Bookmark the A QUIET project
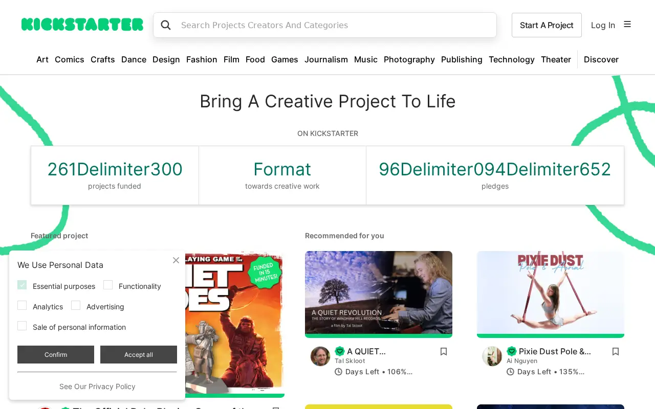Viewport: 655px width, 409px height. 444,351
